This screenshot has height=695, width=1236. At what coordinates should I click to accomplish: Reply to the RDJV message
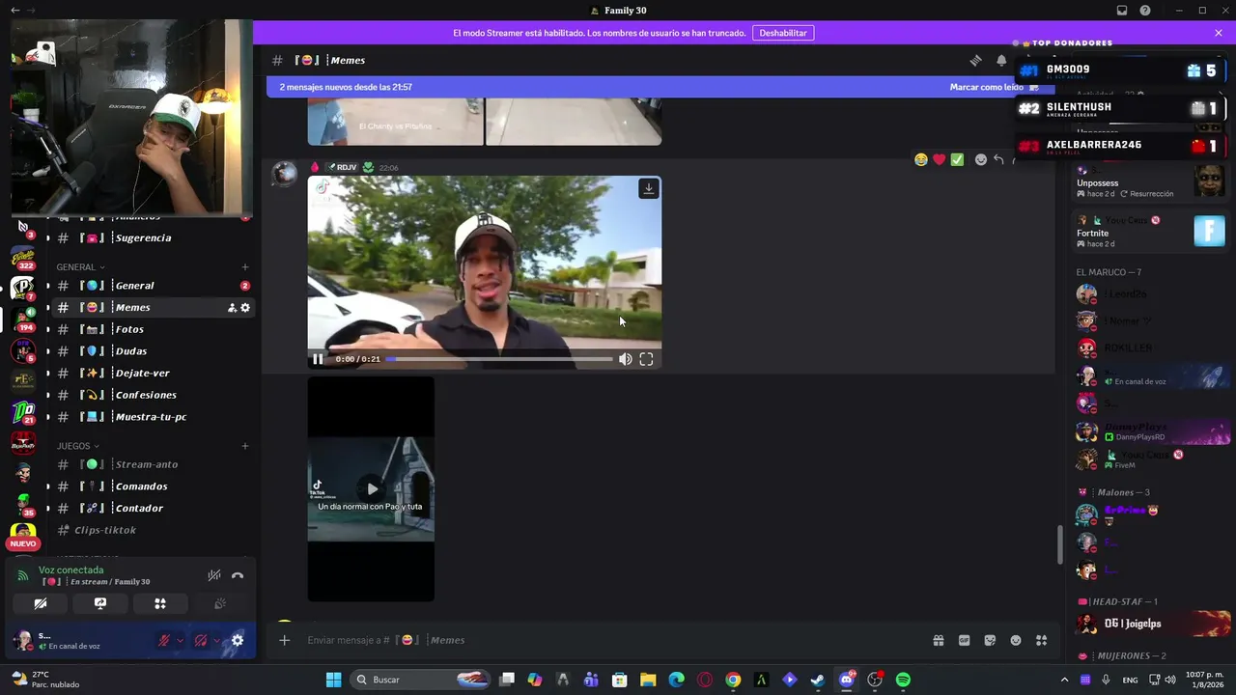click(x=998, y=159)
